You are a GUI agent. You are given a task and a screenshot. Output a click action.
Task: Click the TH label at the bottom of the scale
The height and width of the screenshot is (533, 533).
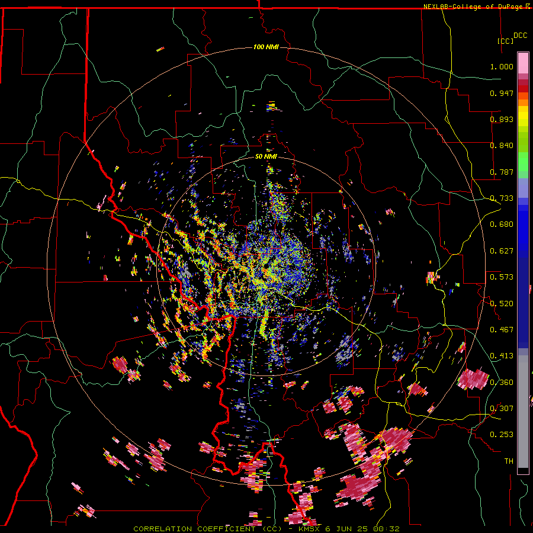(x=509, y=461)
